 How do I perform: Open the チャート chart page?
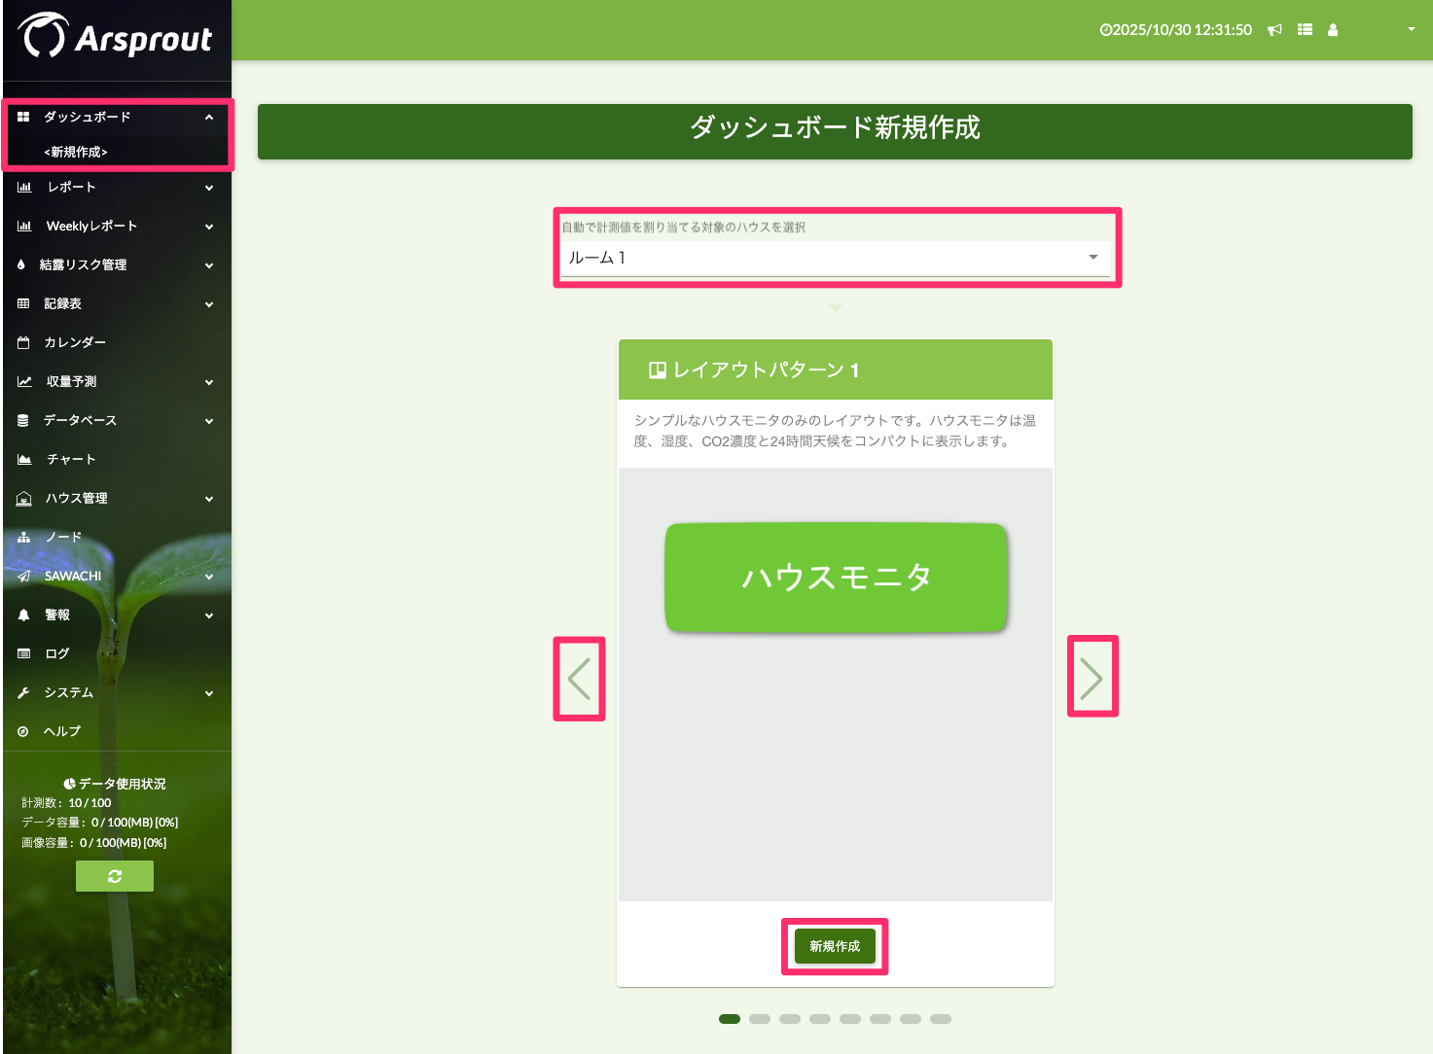(70, 459)
